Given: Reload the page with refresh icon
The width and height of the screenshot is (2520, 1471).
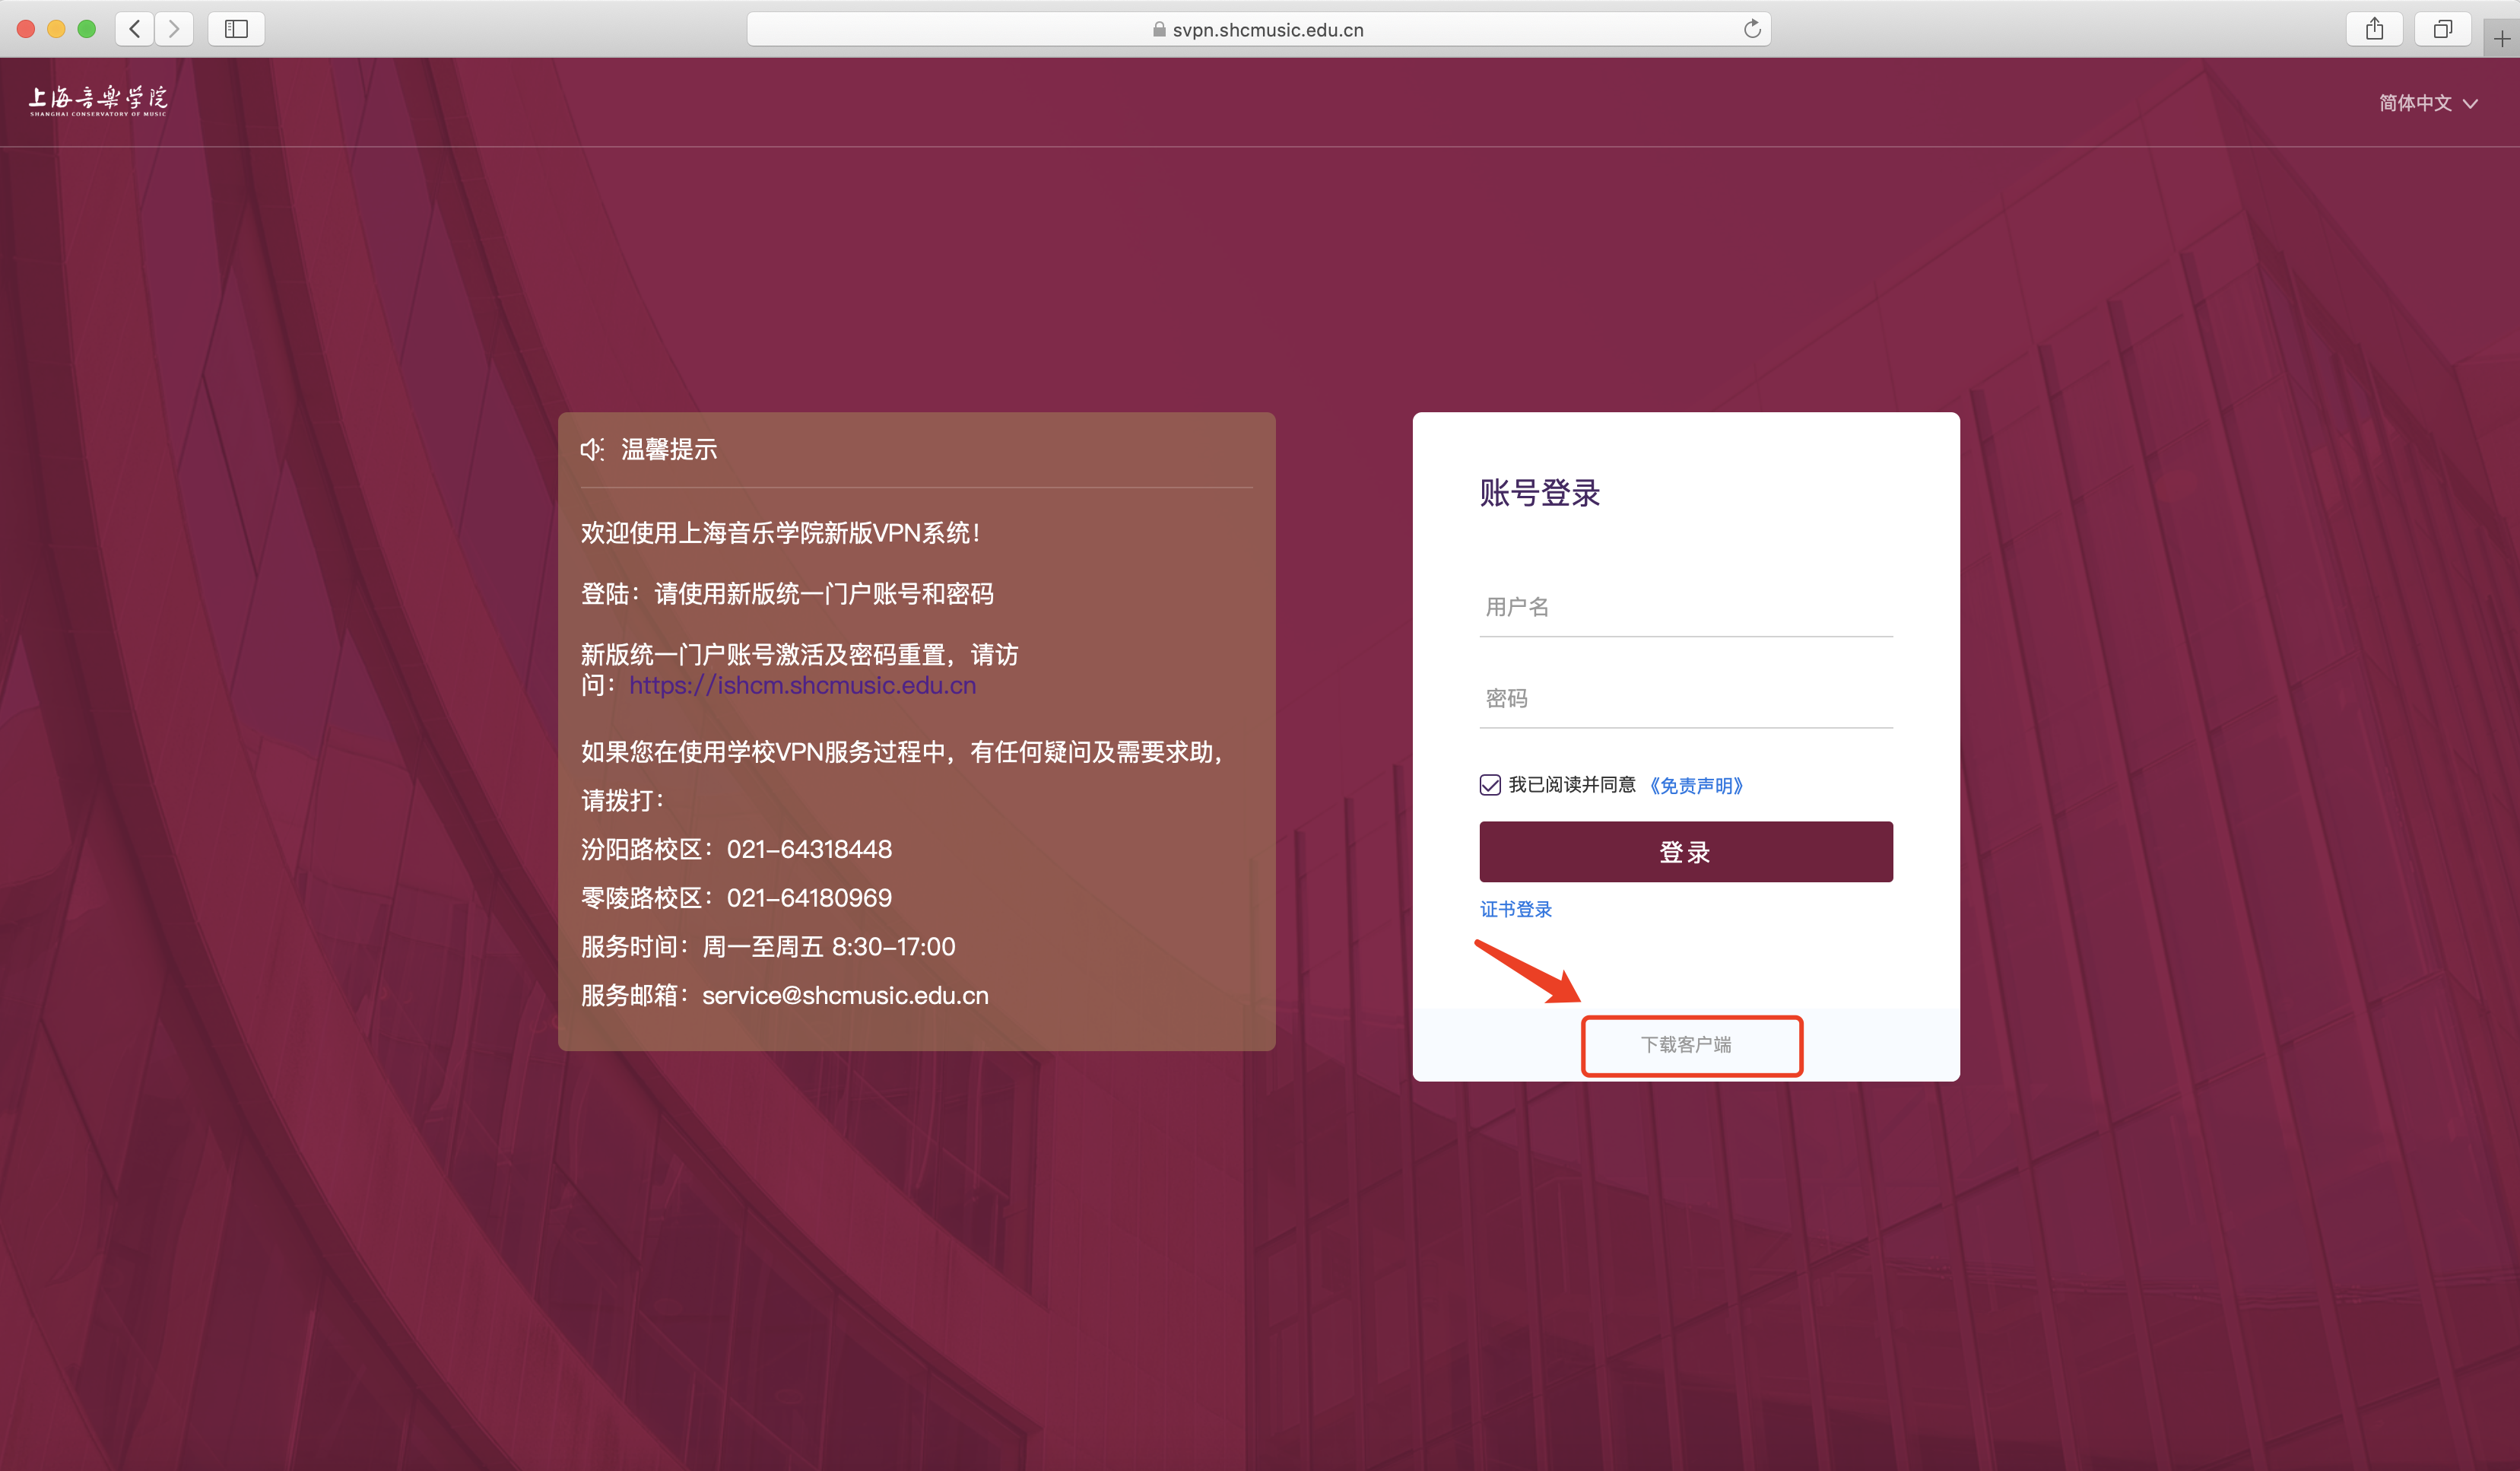Looking at the screenshot, I should tap(1752, 29).
